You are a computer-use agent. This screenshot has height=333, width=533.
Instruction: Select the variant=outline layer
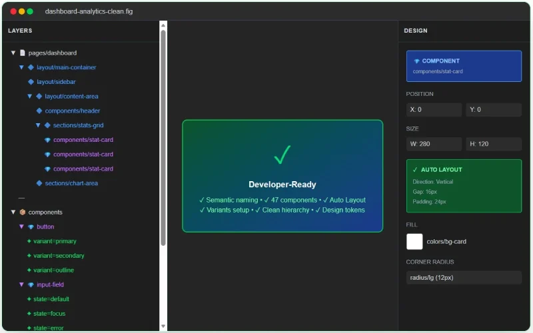[x=53, y=270]
